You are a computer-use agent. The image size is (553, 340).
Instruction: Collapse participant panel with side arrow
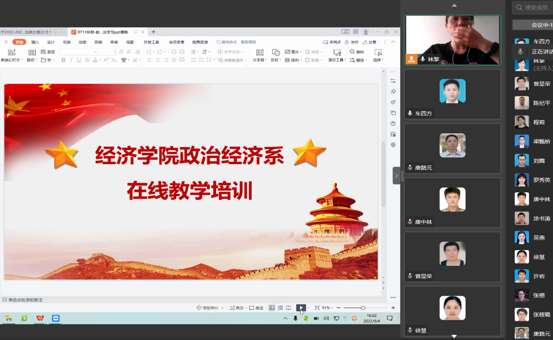[396, 176]
